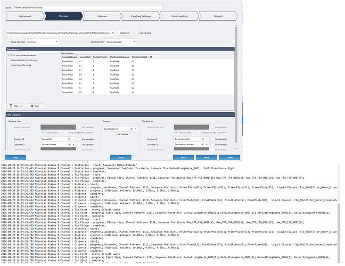Select the preview row with DestinationWell H2
The width and height of the screenshot is (345, 266).
[147, 93]
